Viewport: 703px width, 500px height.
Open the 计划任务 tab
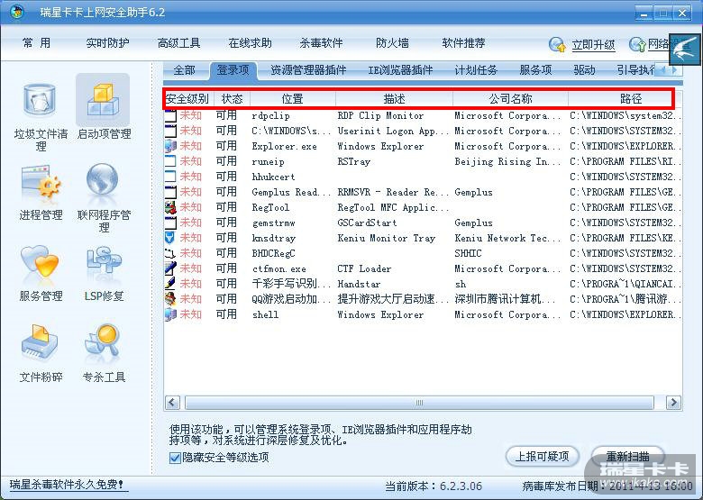476,70
